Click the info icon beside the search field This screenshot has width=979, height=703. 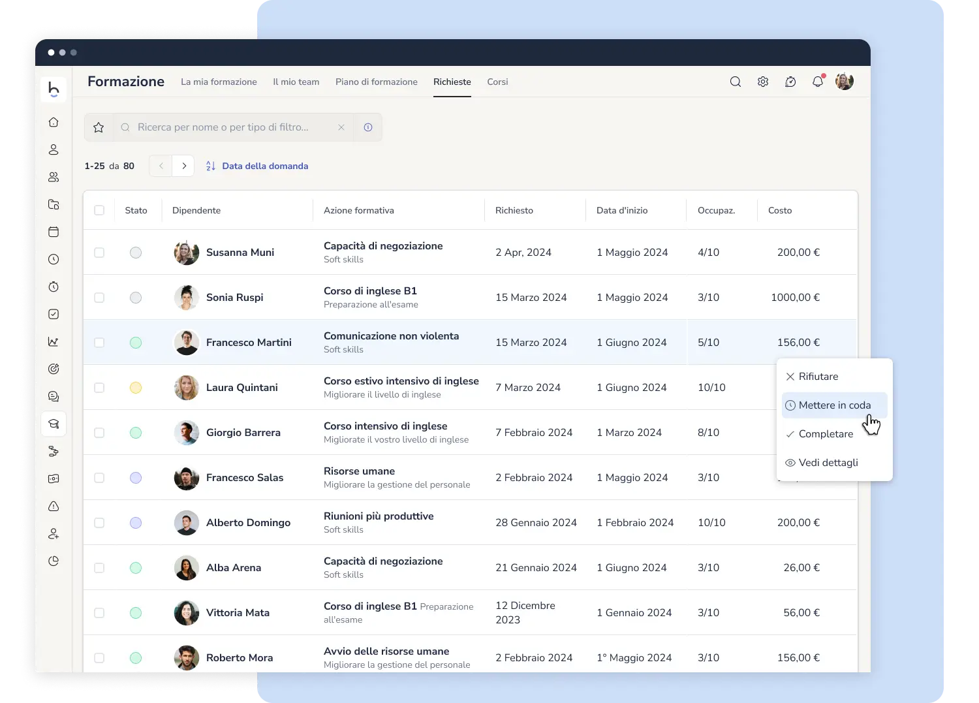[368, 127]
